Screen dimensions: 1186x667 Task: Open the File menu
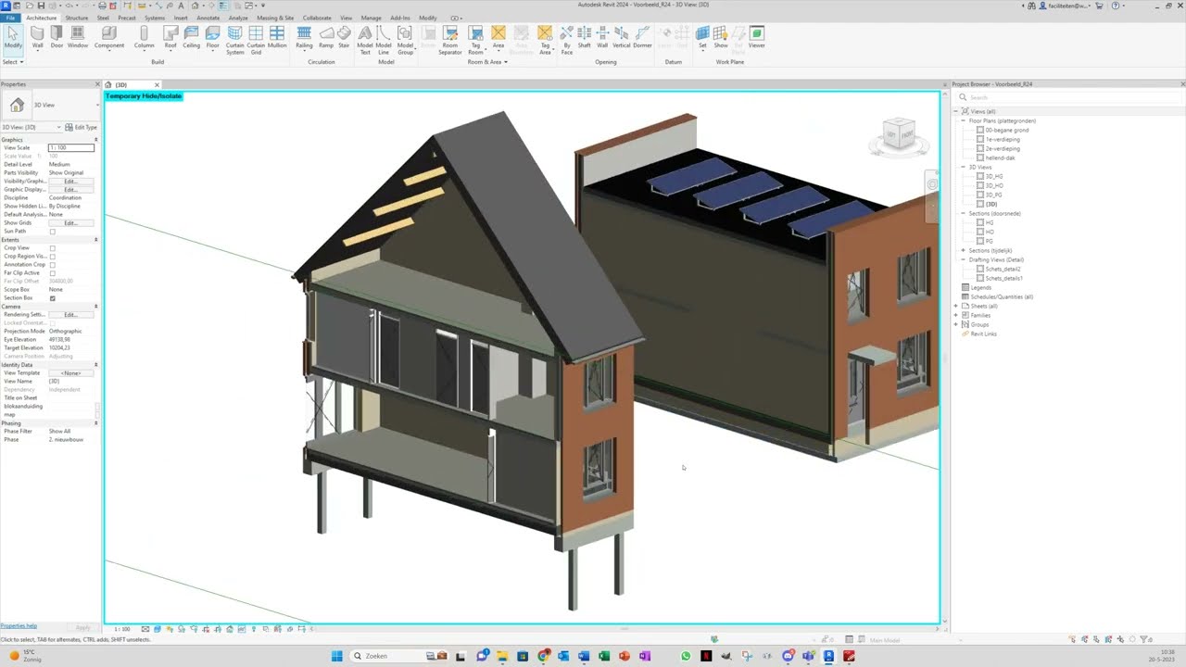click(10, 18)
